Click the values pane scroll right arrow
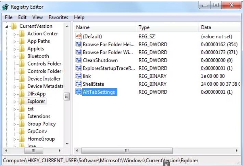This screenshot has width=243, height=166. pos(236,151)
